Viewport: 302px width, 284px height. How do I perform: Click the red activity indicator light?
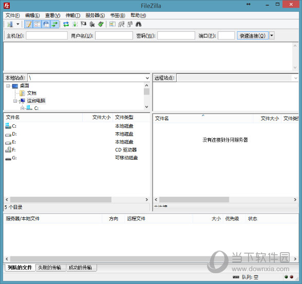(292, 277)
